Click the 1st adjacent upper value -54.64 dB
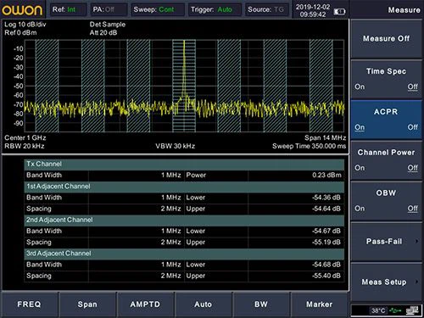This screenshot has width=424, height=318. click(x=326, y=209)
